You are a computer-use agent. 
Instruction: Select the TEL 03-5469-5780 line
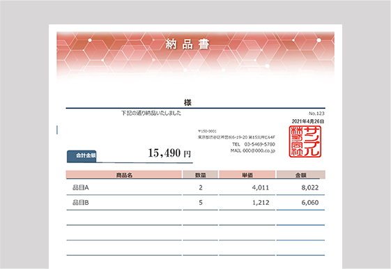(254, 144)
